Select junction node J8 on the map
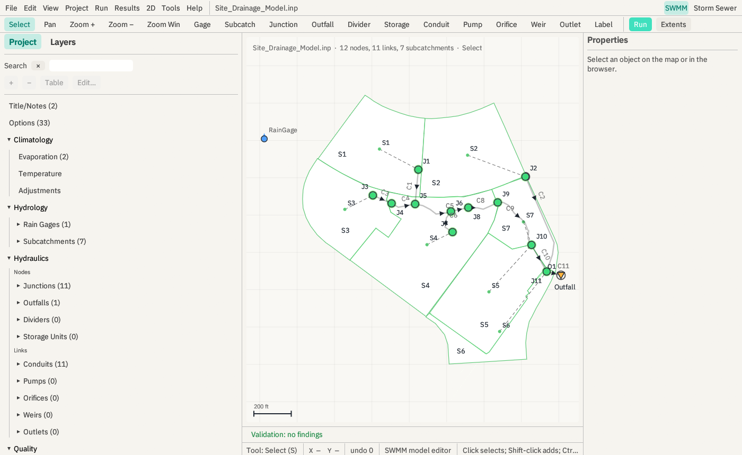The width and height of the screenshot is (742, 455). tap(468, 207)
